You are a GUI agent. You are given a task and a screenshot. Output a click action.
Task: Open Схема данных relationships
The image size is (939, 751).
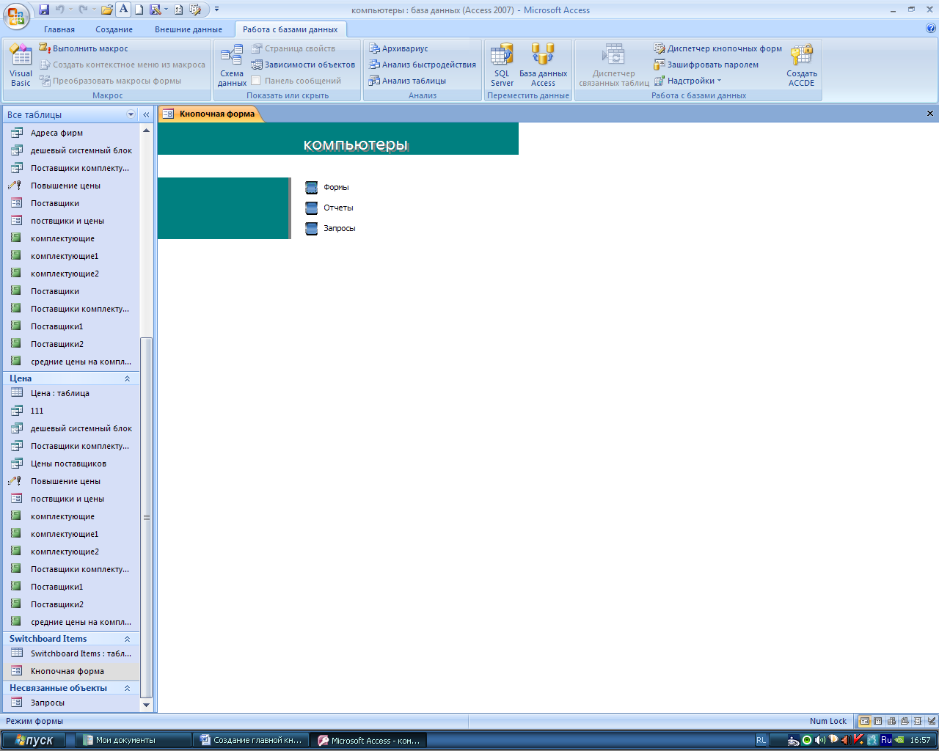point(232,65)
